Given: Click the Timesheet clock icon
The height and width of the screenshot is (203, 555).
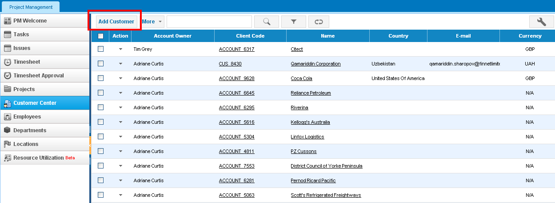Looking at the screenshot, I should [x=7, y=62].
